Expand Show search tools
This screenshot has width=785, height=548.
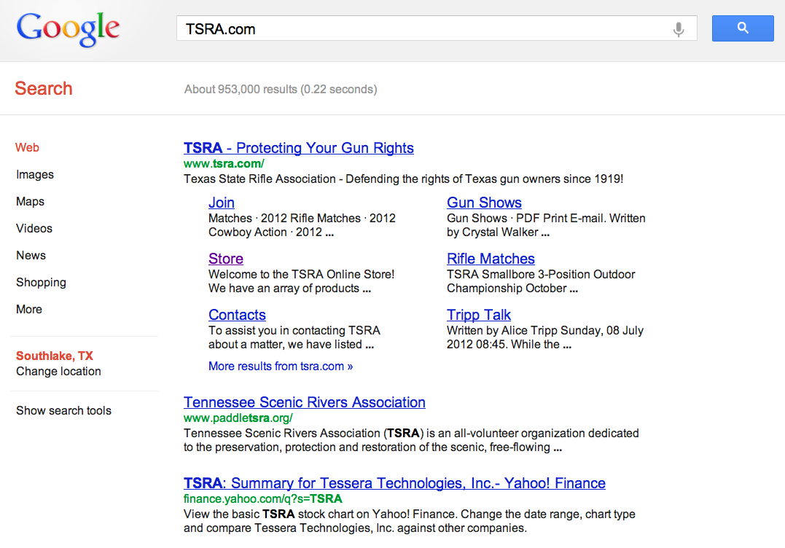pos(63,411)
